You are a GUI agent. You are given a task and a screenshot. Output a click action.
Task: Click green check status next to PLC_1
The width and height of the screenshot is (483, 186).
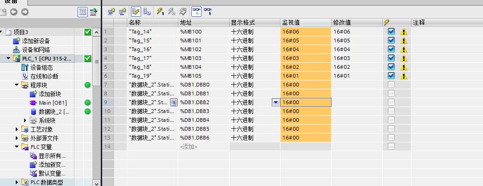88,59
